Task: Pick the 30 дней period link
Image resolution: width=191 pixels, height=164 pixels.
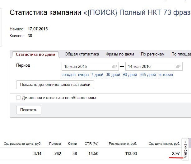Action: point(113,75)
